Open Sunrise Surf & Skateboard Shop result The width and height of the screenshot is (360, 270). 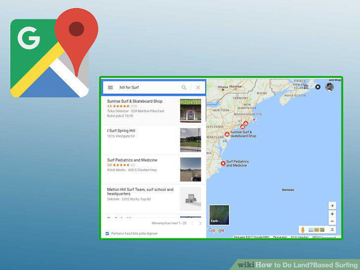point(153,110)
